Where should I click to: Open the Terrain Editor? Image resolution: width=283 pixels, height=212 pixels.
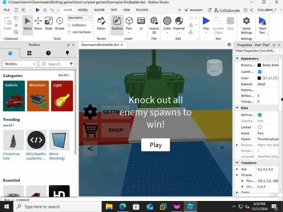pyautogui.click(x=101, y=23)
